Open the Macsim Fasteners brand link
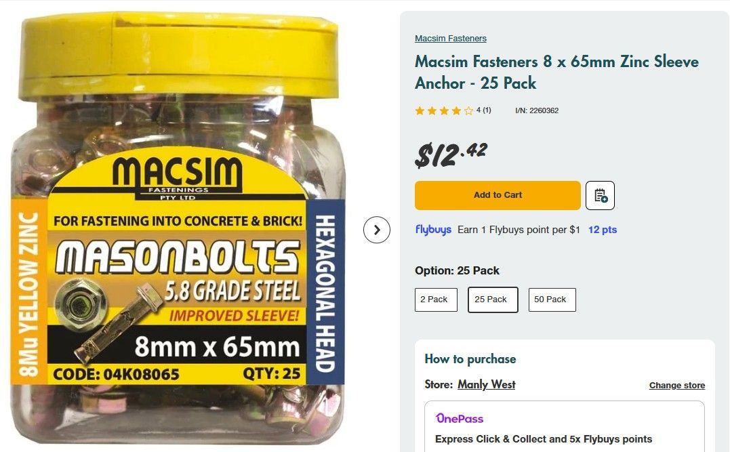 click(x=451, y=39)
